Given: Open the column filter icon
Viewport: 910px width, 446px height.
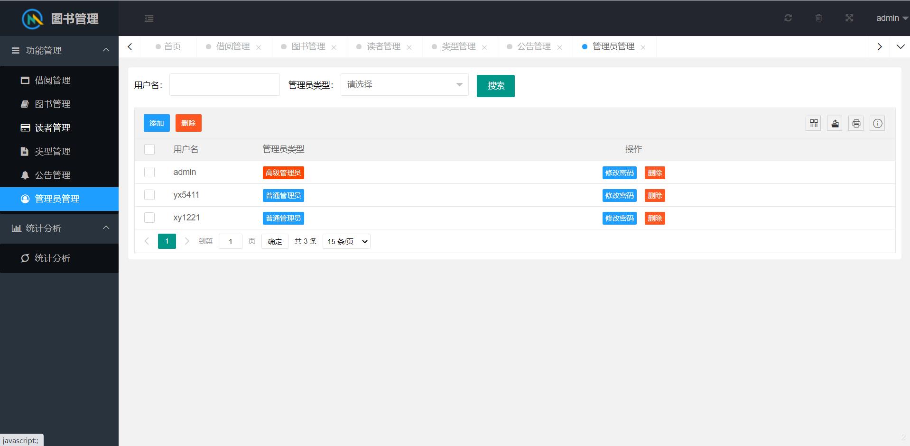Looking at the screenshot, I should click(814, 123).
